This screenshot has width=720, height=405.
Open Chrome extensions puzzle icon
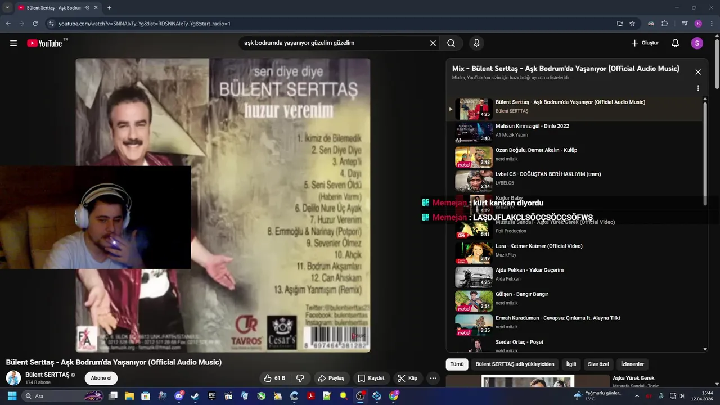point(664,24)
